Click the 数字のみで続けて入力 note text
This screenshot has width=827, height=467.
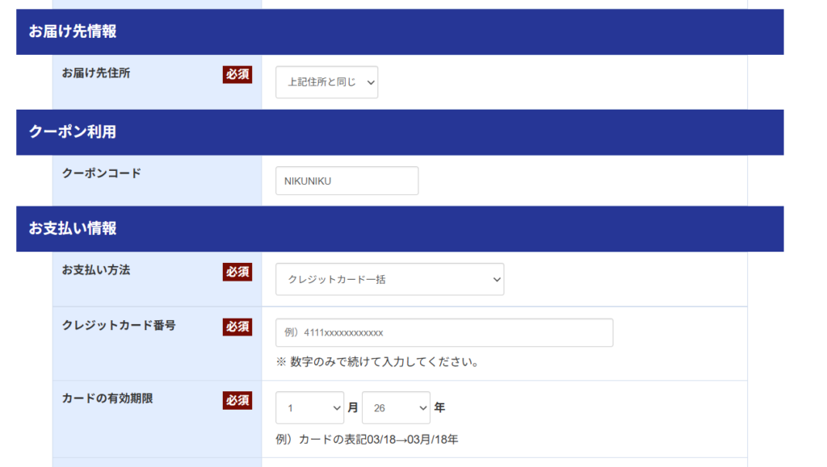(x=378, y=362)
